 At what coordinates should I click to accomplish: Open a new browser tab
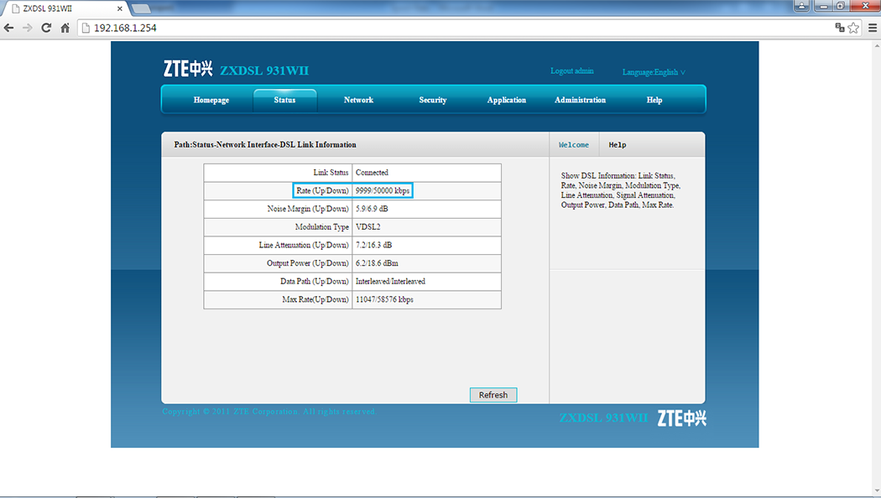point(141,8)
